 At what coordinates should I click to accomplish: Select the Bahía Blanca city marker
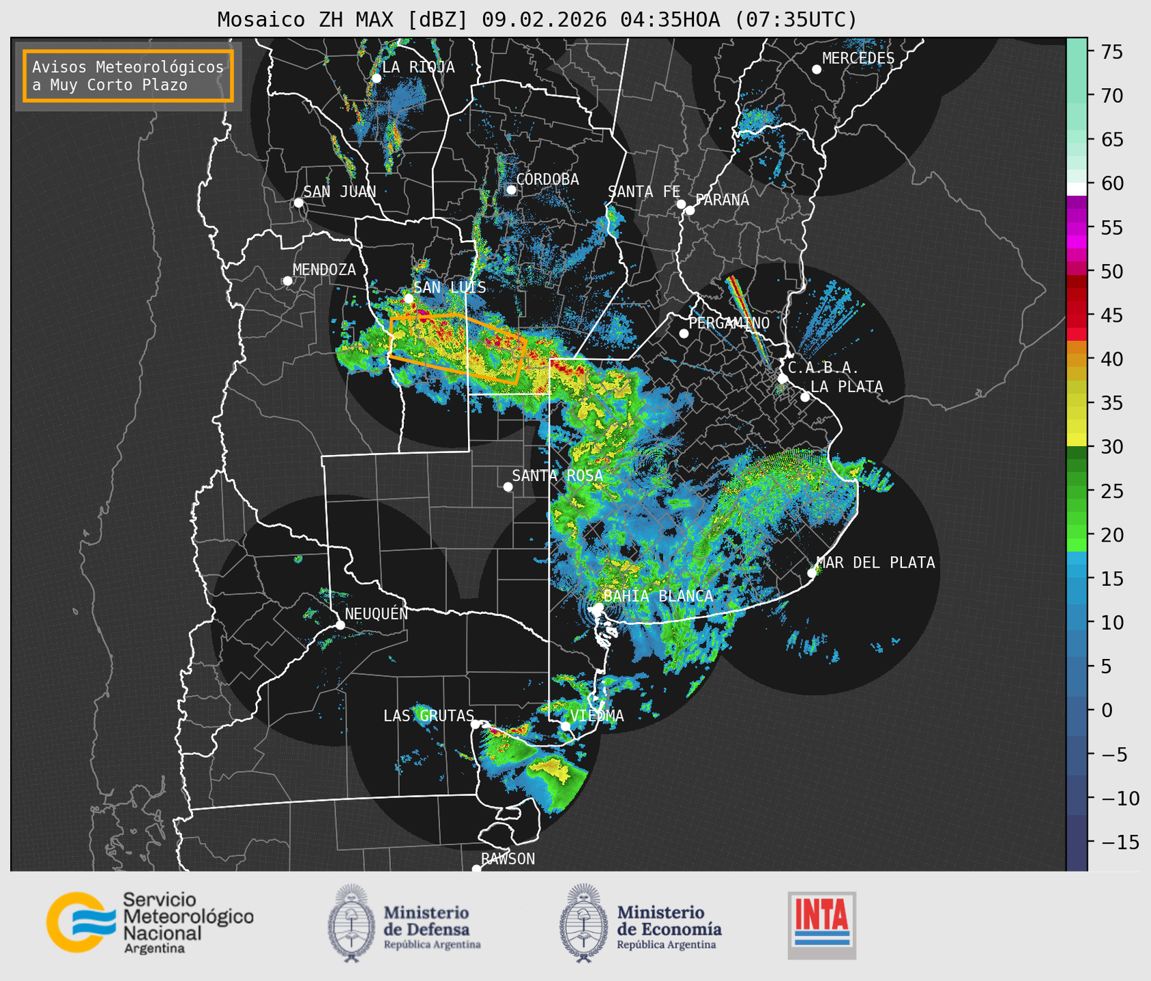tap(598, 607)
